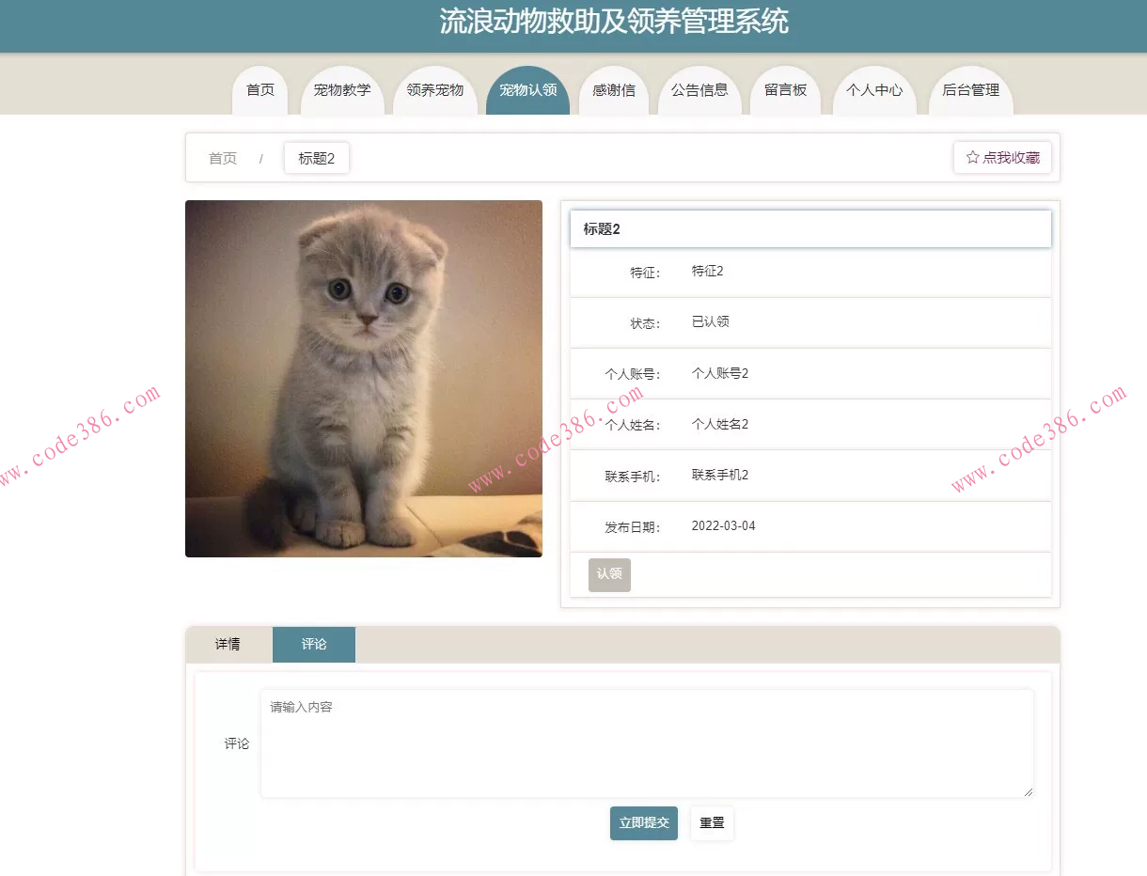Screen dimensions: 1147x876
Task: Click the 点我收藏 favorite control
Action: tap(1002, 158)
